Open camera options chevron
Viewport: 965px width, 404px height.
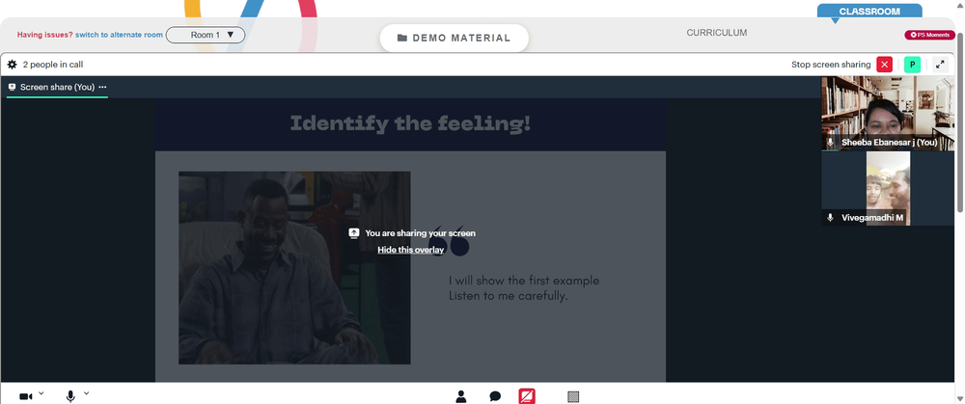click(41, 393)
